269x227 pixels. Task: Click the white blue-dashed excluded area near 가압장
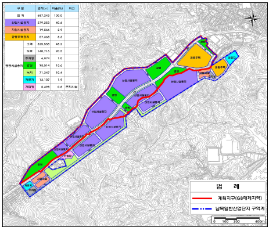(57, 165)
